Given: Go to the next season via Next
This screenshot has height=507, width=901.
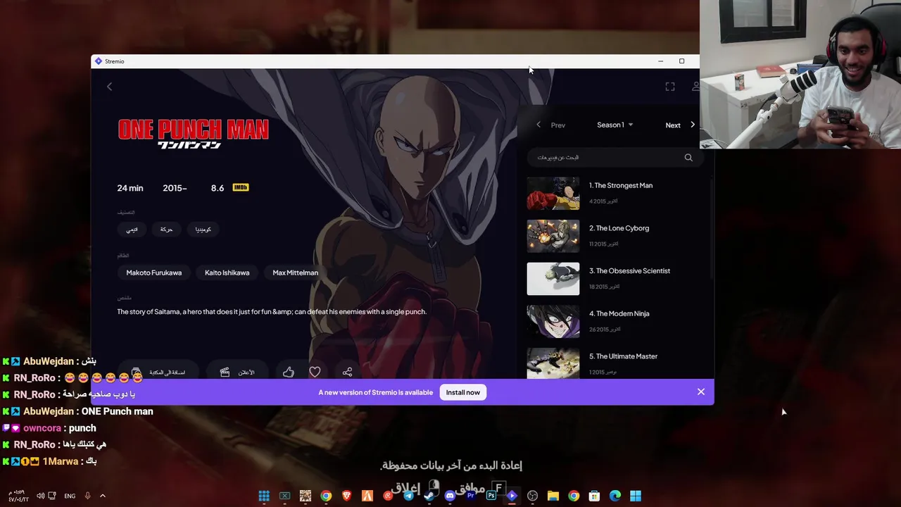Looking at the screenshot, I should point(680,125).
